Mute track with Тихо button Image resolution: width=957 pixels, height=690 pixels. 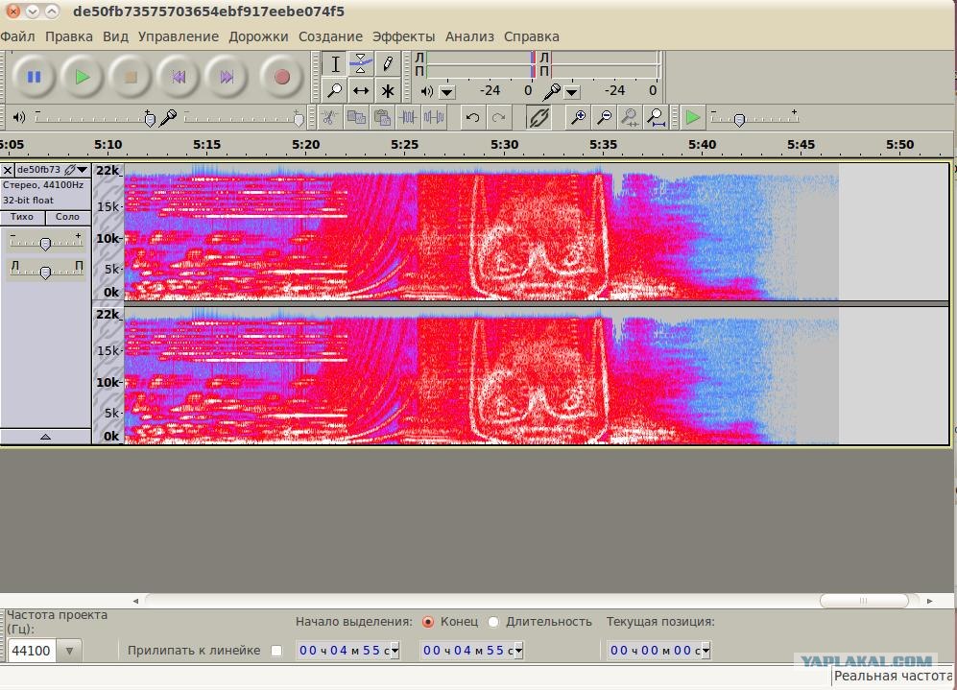coord(22,217)
